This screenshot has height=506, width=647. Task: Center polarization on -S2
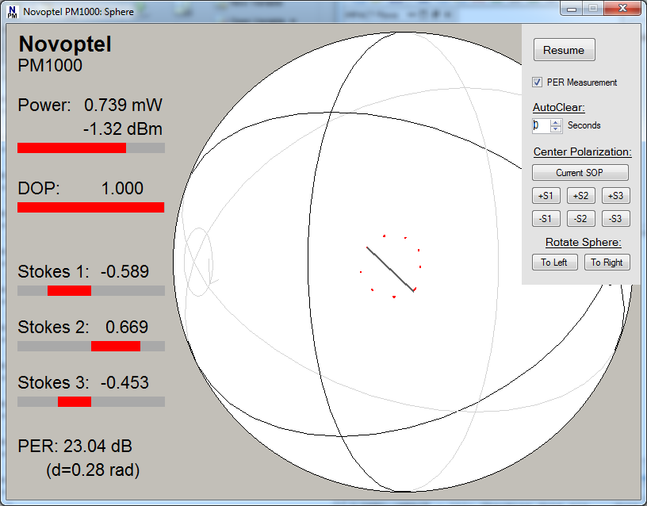[x=581, y=219]
